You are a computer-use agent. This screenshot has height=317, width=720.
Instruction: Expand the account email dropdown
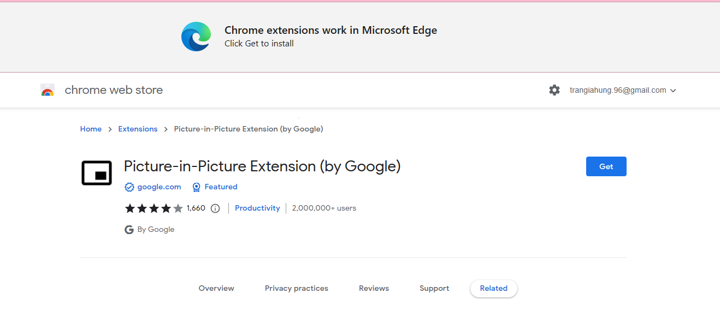pos(623,91)
